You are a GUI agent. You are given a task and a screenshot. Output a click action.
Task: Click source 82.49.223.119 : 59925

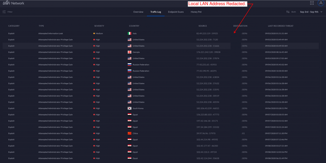coord(207,33)
